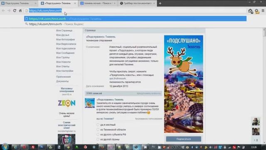Go back using the browser back arrow
Screen dimensions: 266x150
3,10
